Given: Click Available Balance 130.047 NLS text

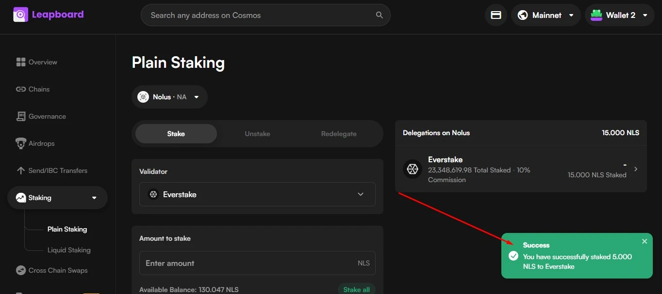Looking at the screenshot, I should 189,290.
